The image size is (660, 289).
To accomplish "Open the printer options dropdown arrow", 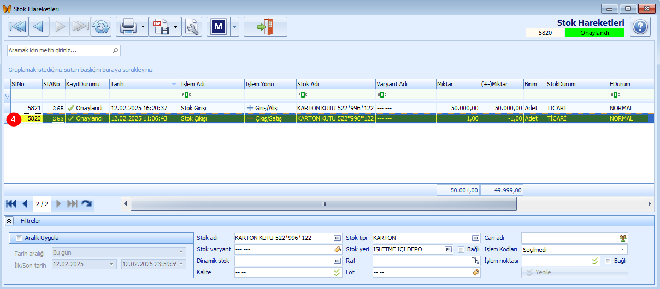I will click(x=143, y=26).
